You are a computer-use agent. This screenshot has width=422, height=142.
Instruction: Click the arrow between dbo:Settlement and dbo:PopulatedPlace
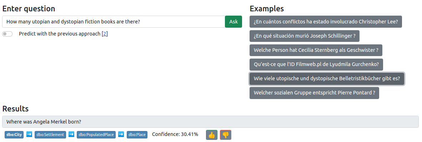[71, 134]
